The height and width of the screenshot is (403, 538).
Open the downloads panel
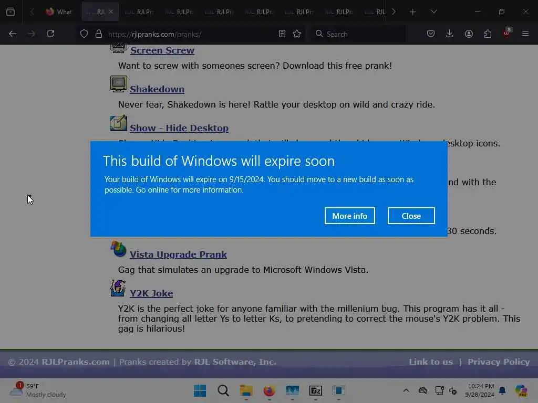pos(450,34)
